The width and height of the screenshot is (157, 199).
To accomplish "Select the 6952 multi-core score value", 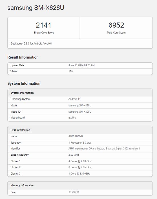I will (116, 25).
